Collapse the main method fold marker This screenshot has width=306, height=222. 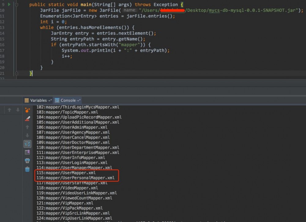click(17, 5)
